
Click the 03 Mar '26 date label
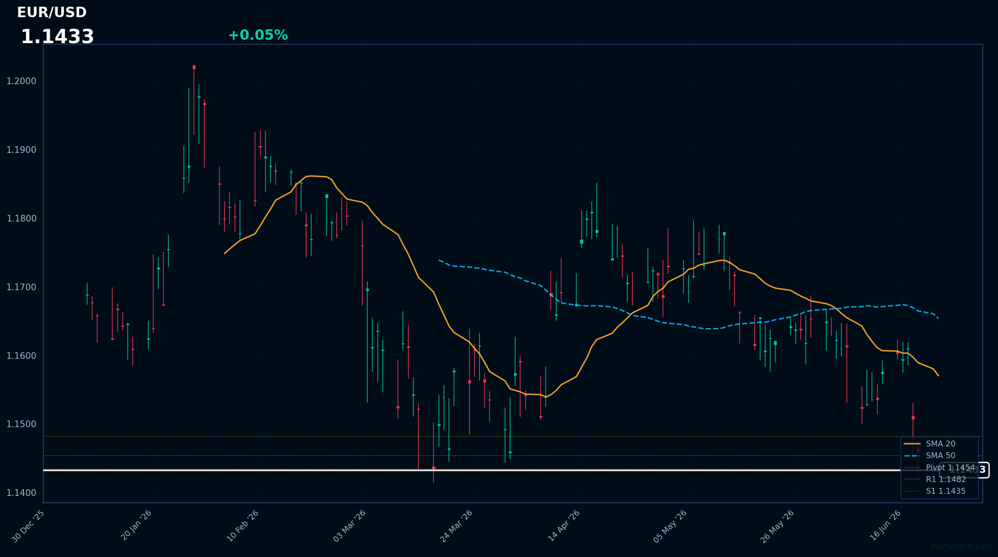[350, 526]
